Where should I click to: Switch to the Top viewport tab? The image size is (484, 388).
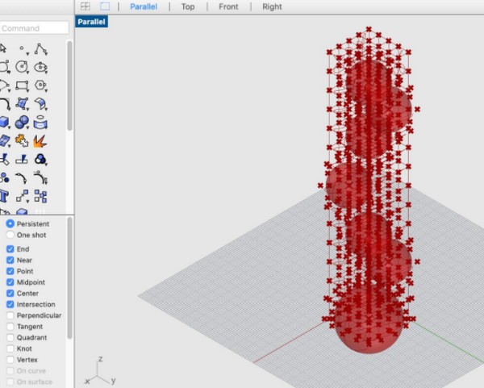click(188, 6)
